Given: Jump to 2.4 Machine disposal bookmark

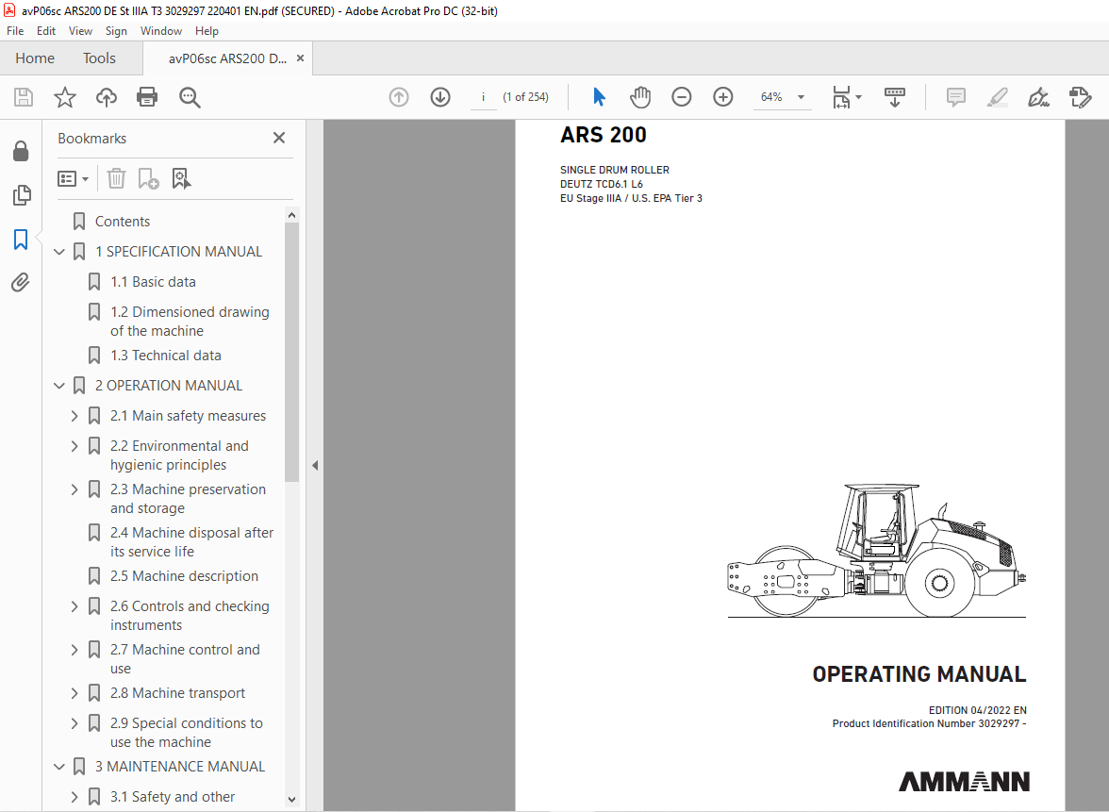Looking at the screenshot, I should click(x=191, y=541).
